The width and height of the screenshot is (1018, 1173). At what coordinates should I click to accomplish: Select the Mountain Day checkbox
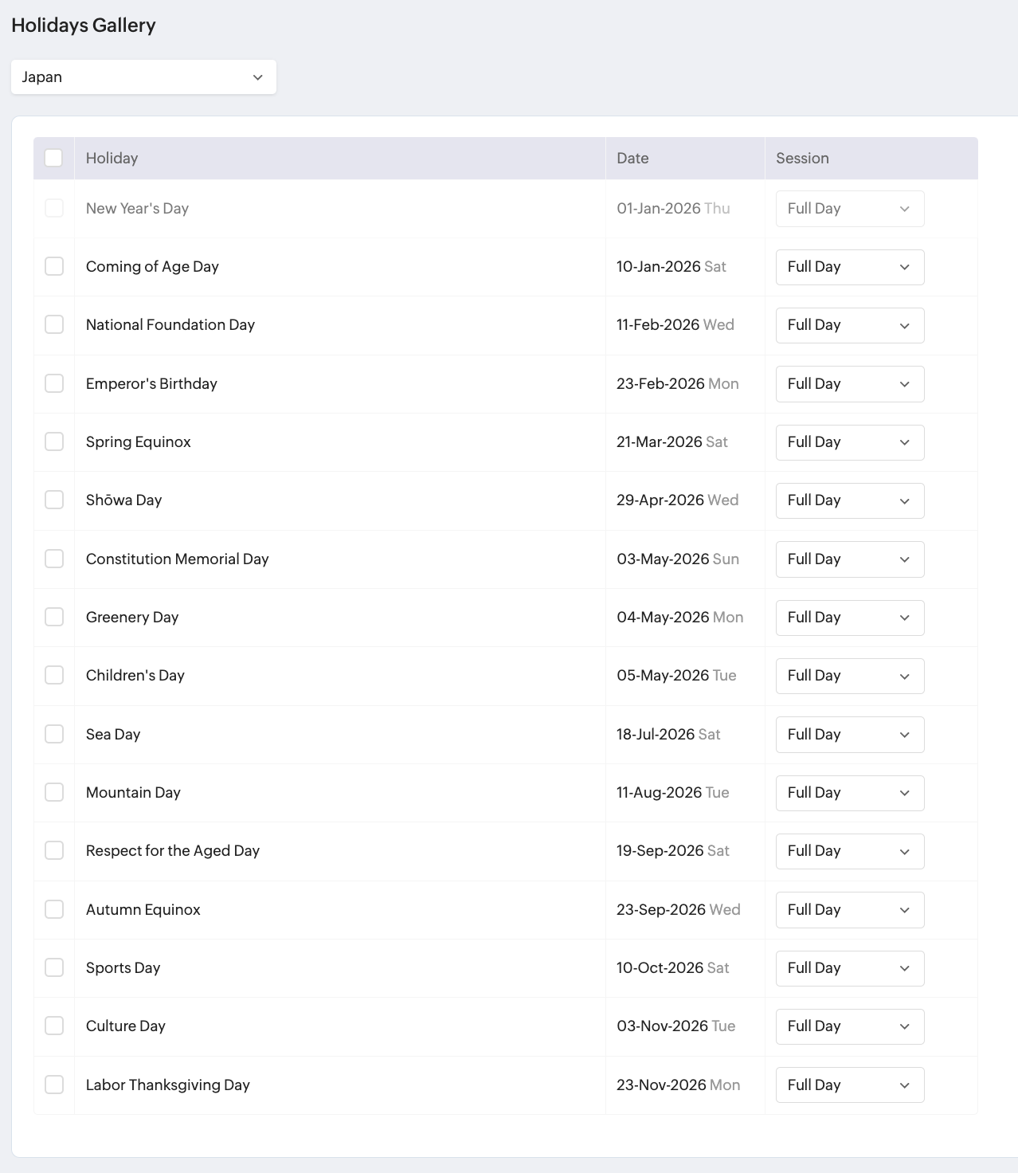(54, 792)
